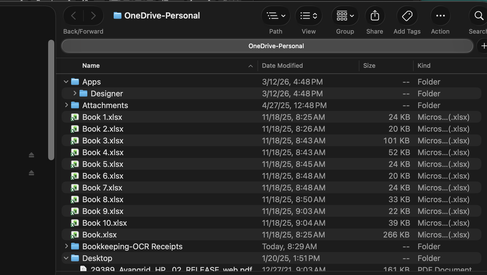Click the Book 2.xlsx Excel icon
This screenshot has height=275, width=487.
click(75, 129)
